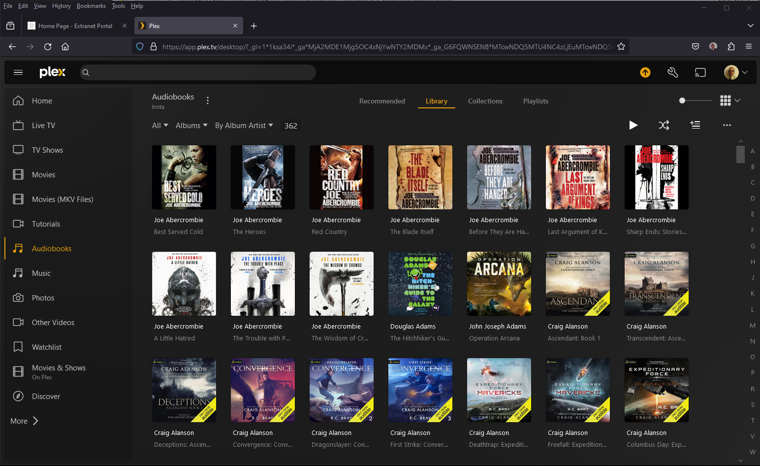Screen dimensions: 760x466
Task: Open the user account avatar menu
Action: 736,72
